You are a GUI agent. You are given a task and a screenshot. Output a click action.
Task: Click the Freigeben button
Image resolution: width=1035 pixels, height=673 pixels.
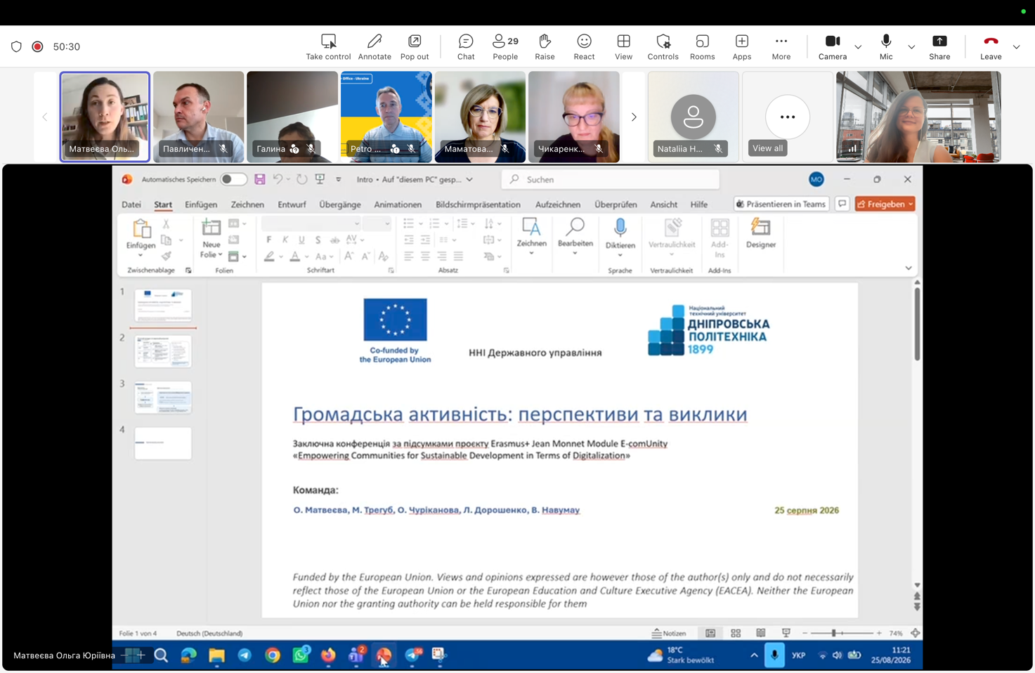click(x=885, y=204)
